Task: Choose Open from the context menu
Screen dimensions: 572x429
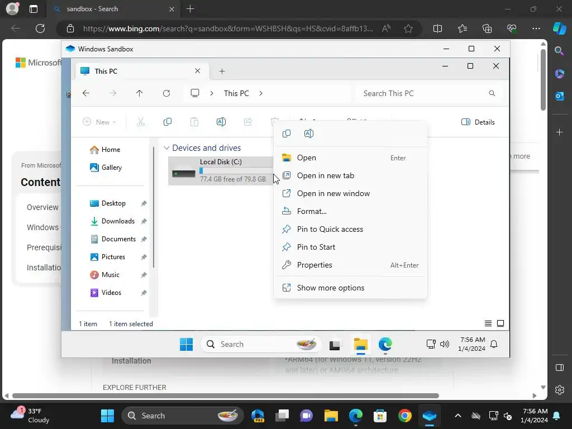Action: (350, 158)
